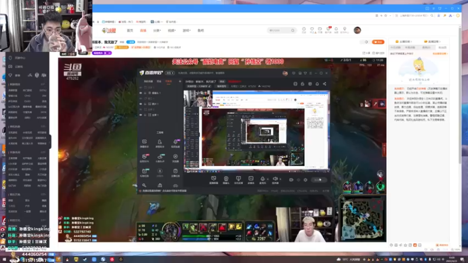Open the second tool in toolbox top row
468x263 pixels.
160,143
